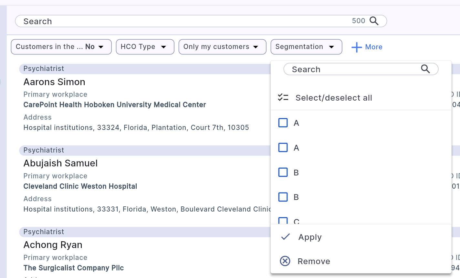Viewport: 460px width, 278px height.
Task: Open the Only my customers dropdown
Action: pos(223,47)
